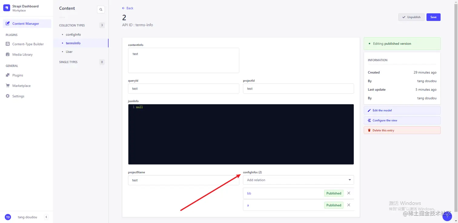Select configInfo collection type
This screenshot has height=223, width=458.
click(x=73, y=35)
